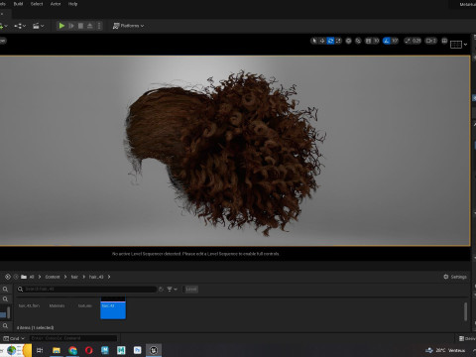
Task: Toggle rotation snapping angle icon
Action: (x=387, y=41)
